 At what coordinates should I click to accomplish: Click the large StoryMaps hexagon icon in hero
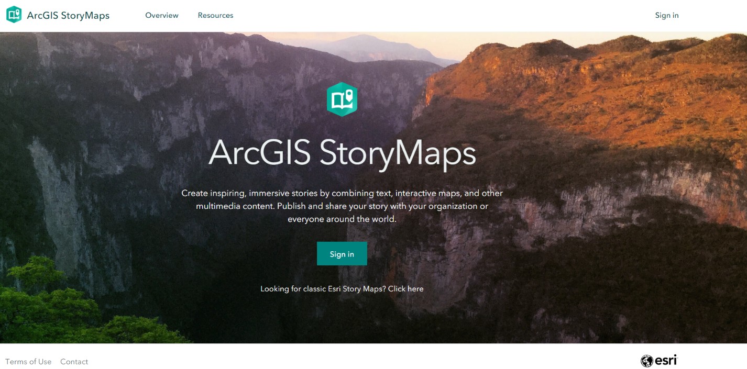point(342,99)
